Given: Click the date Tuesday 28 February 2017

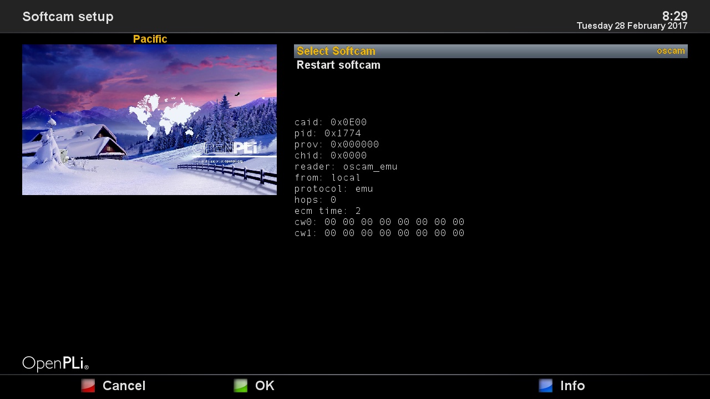Looking at the screenshot, I should pyautogui.click(x=632, y=26).
